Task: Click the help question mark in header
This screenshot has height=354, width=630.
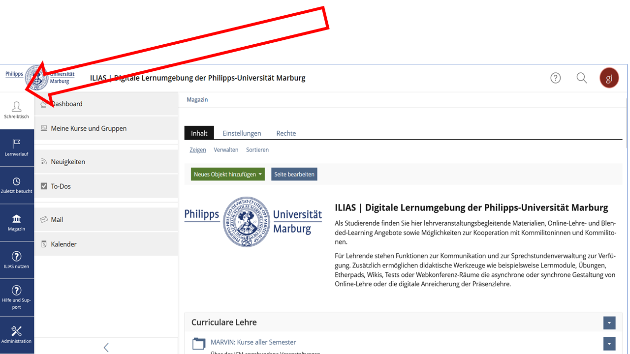Action: click(556, 78)
